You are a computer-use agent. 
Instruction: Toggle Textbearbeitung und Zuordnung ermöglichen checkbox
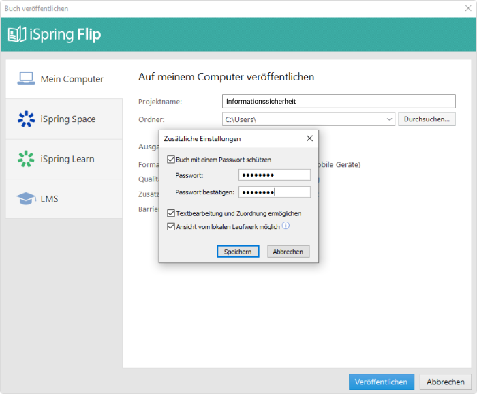pyautogui.click(x=171, y=213)
